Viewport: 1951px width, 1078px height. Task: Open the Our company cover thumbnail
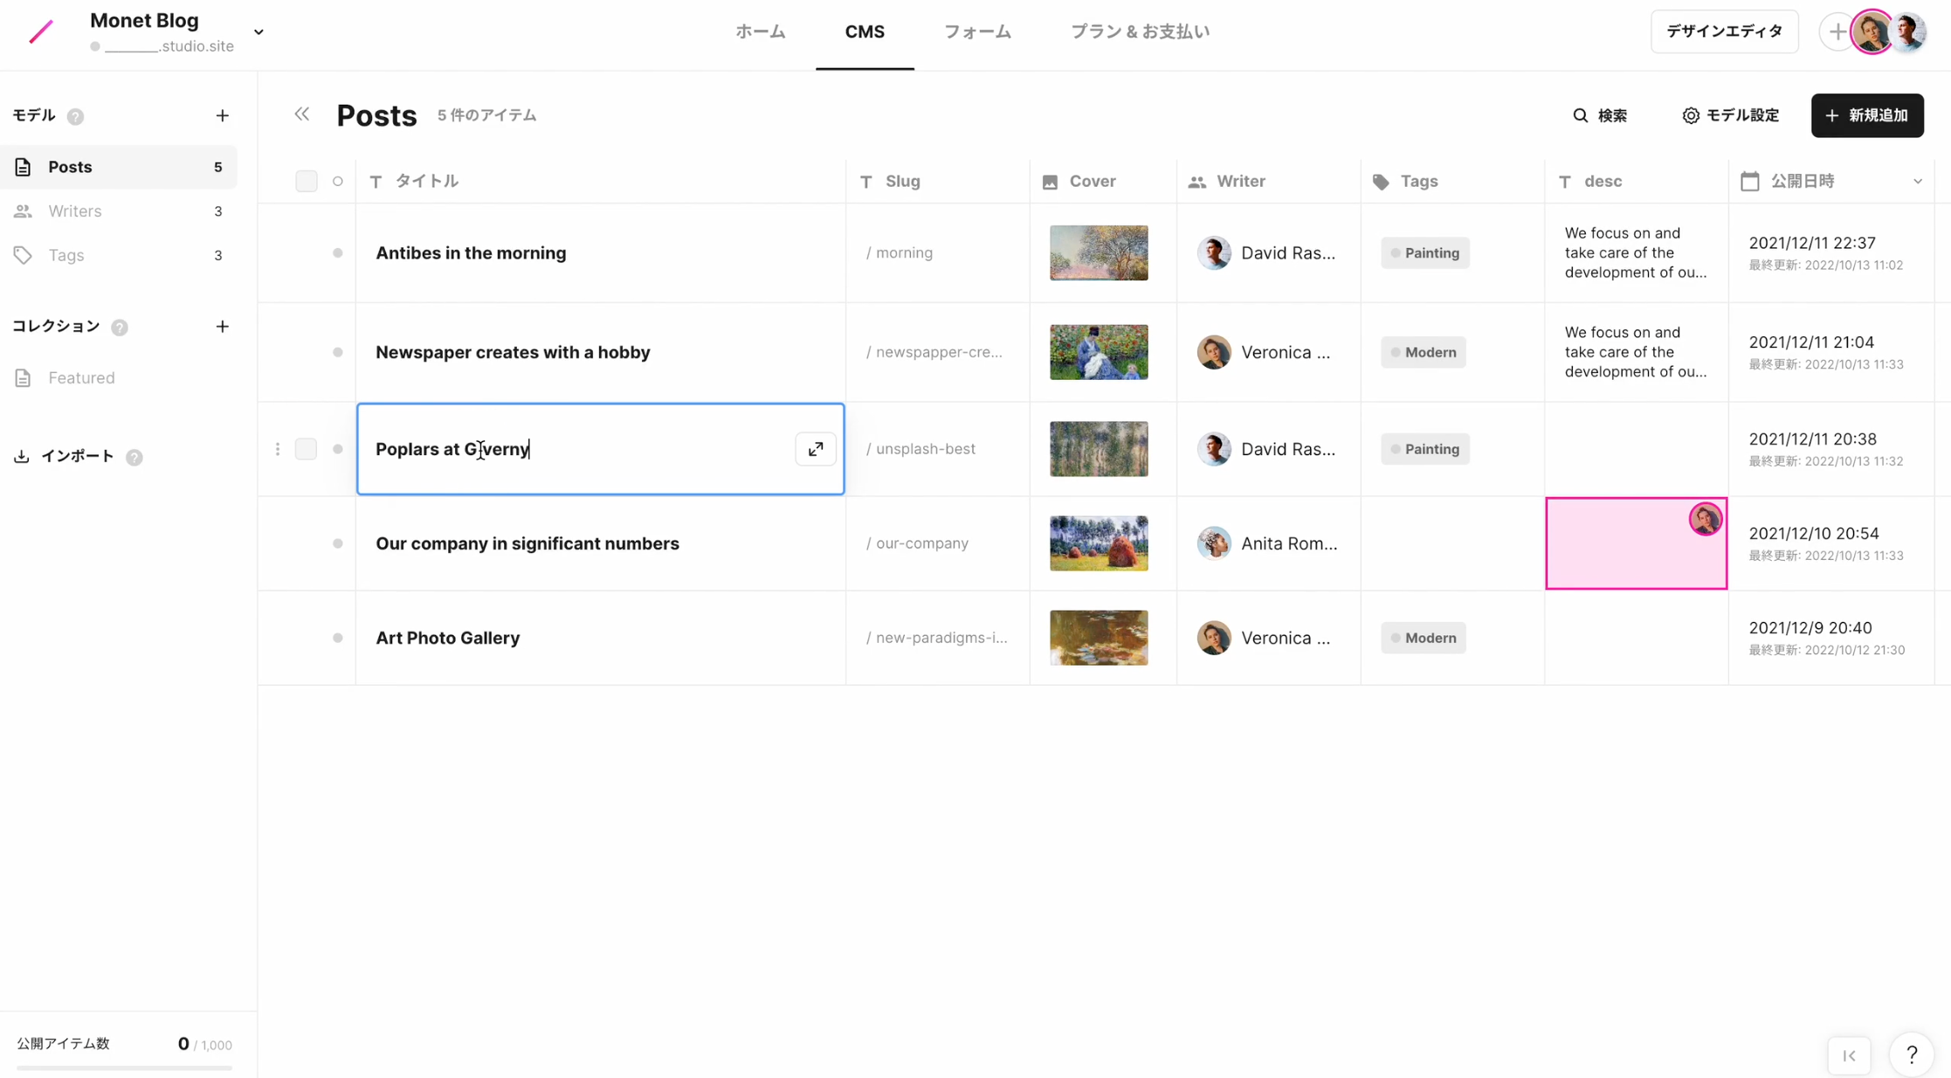(1099, 543)
